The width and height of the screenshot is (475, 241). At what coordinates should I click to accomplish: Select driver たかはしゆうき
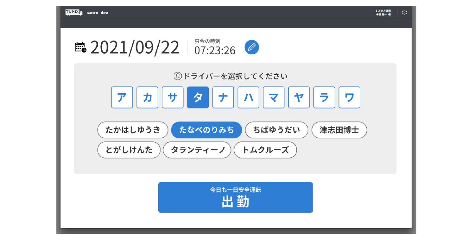click(x=133, y=130)
